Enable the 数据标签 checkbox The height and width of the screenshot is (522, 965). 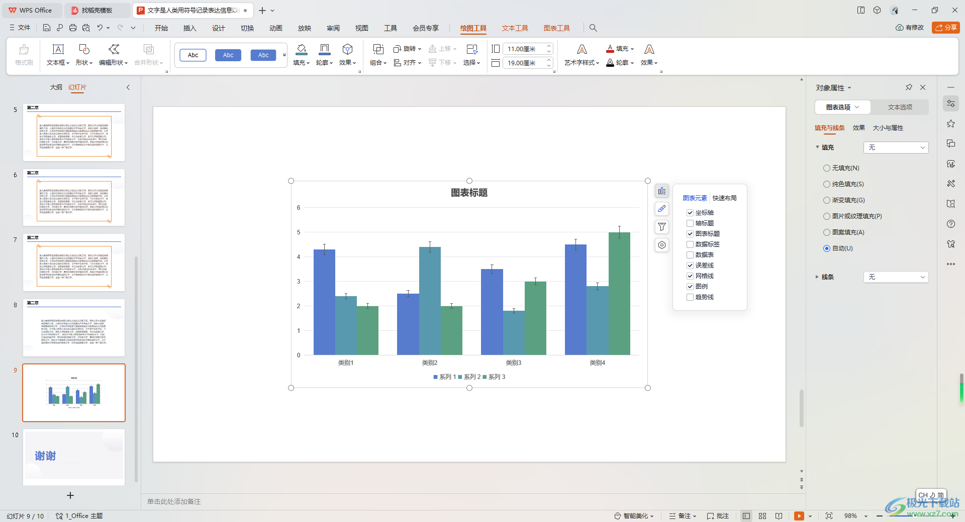pyautogui.click(x=690, y=244)
